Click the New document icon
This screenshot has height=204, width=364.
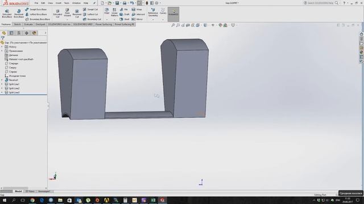102,3
